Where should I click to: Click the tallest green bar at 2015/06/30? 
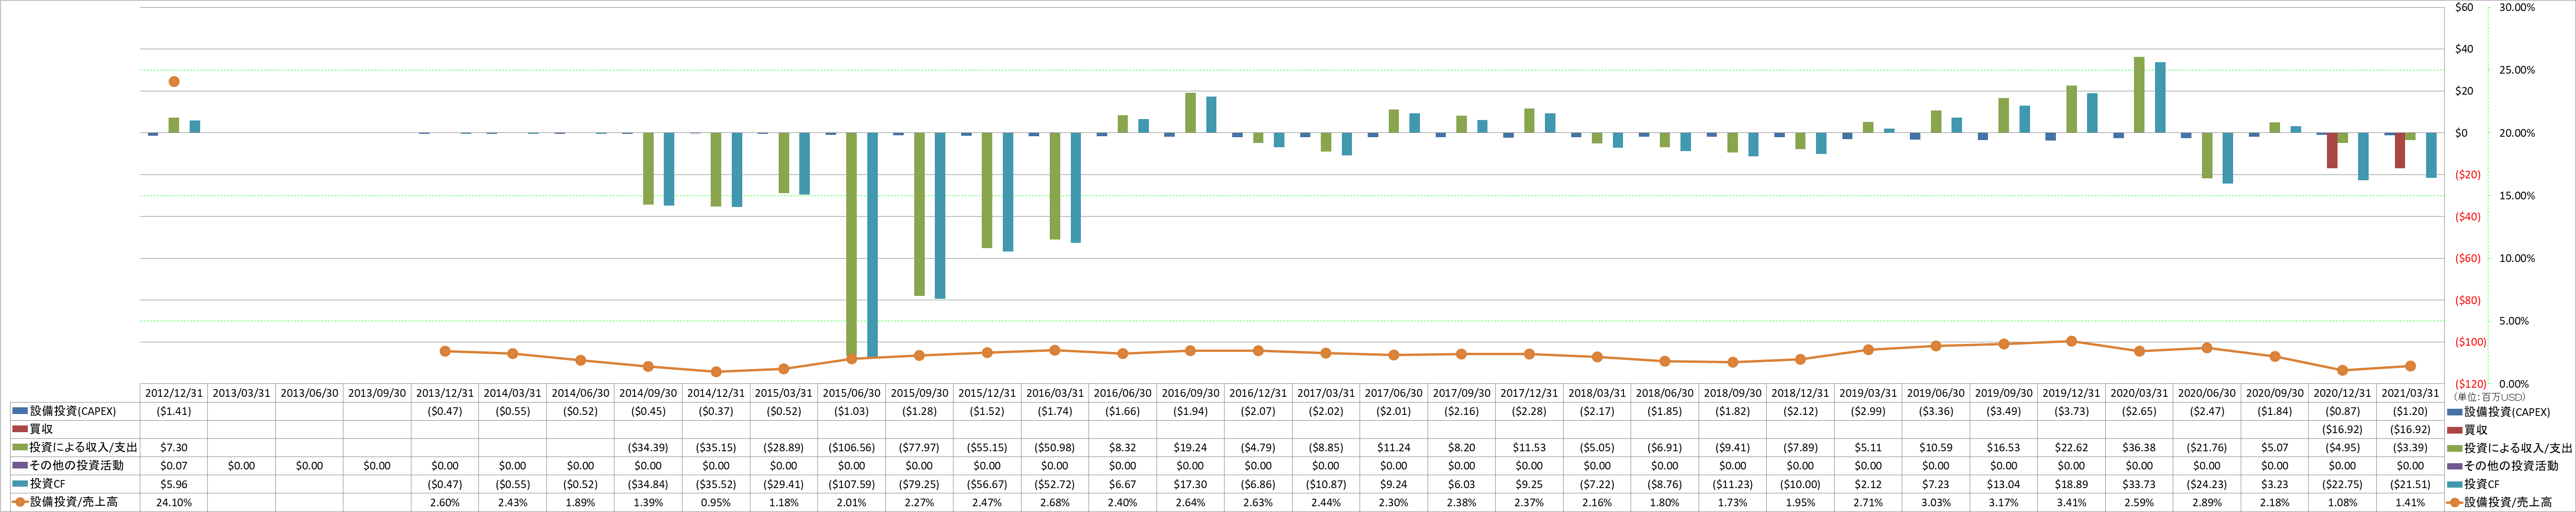click(851, 244)
